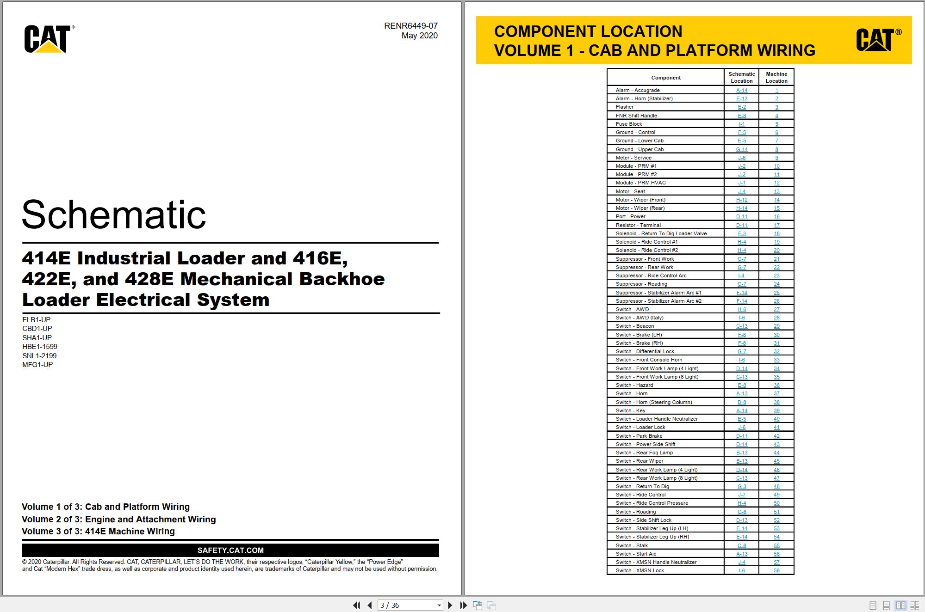
Task: Select the Component column header
Action: tap(666, 78)
